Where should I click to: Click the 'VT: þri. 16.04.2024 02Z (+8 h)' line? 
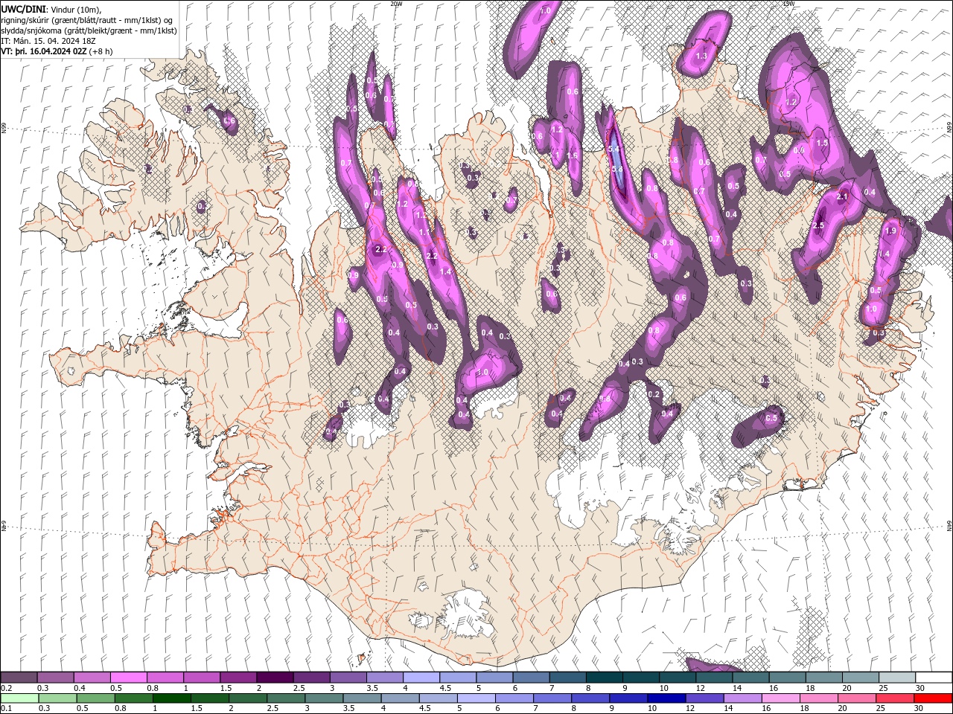57,51
